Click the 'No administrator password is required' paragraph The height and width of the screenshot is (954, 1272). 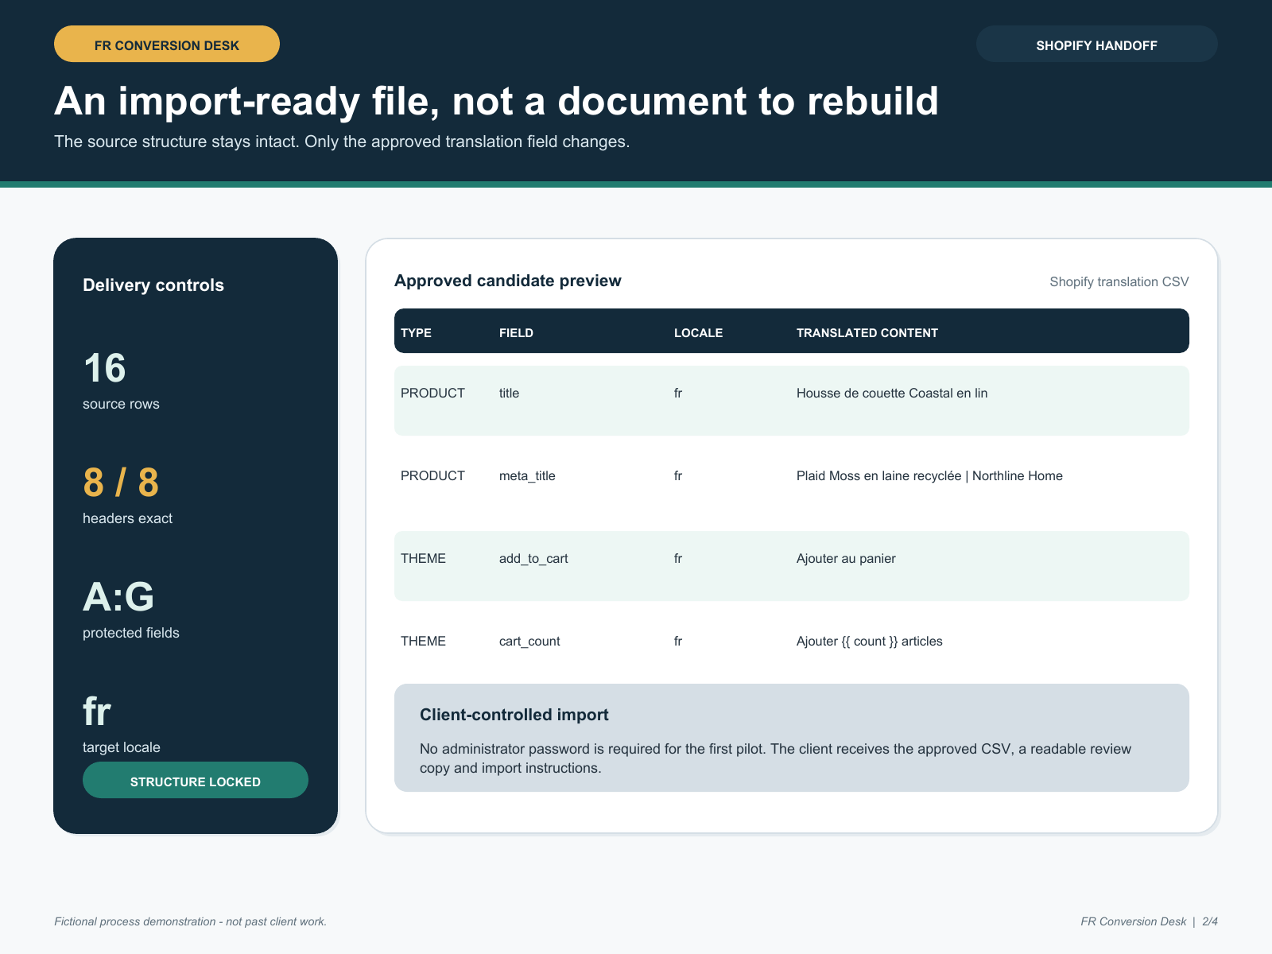(x=775, y=758)
